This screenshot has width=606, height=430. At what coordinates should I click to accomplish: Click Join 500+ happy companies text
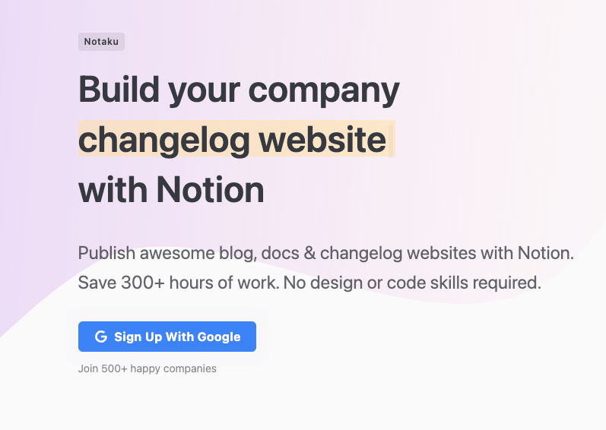point(148,368)
